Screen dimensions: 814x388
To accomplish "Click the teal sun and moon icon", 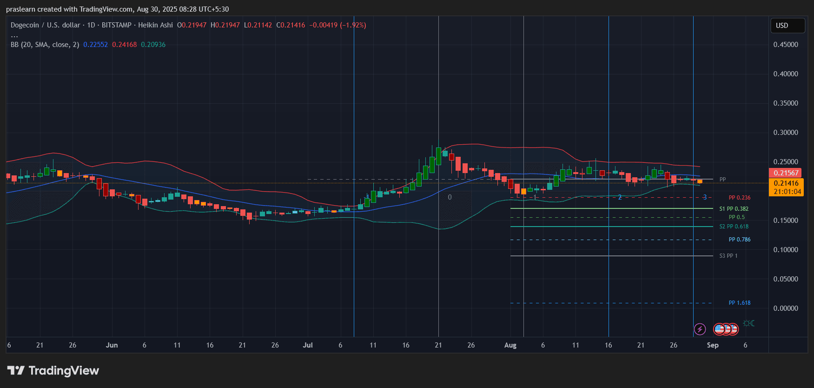I will 748,323.
